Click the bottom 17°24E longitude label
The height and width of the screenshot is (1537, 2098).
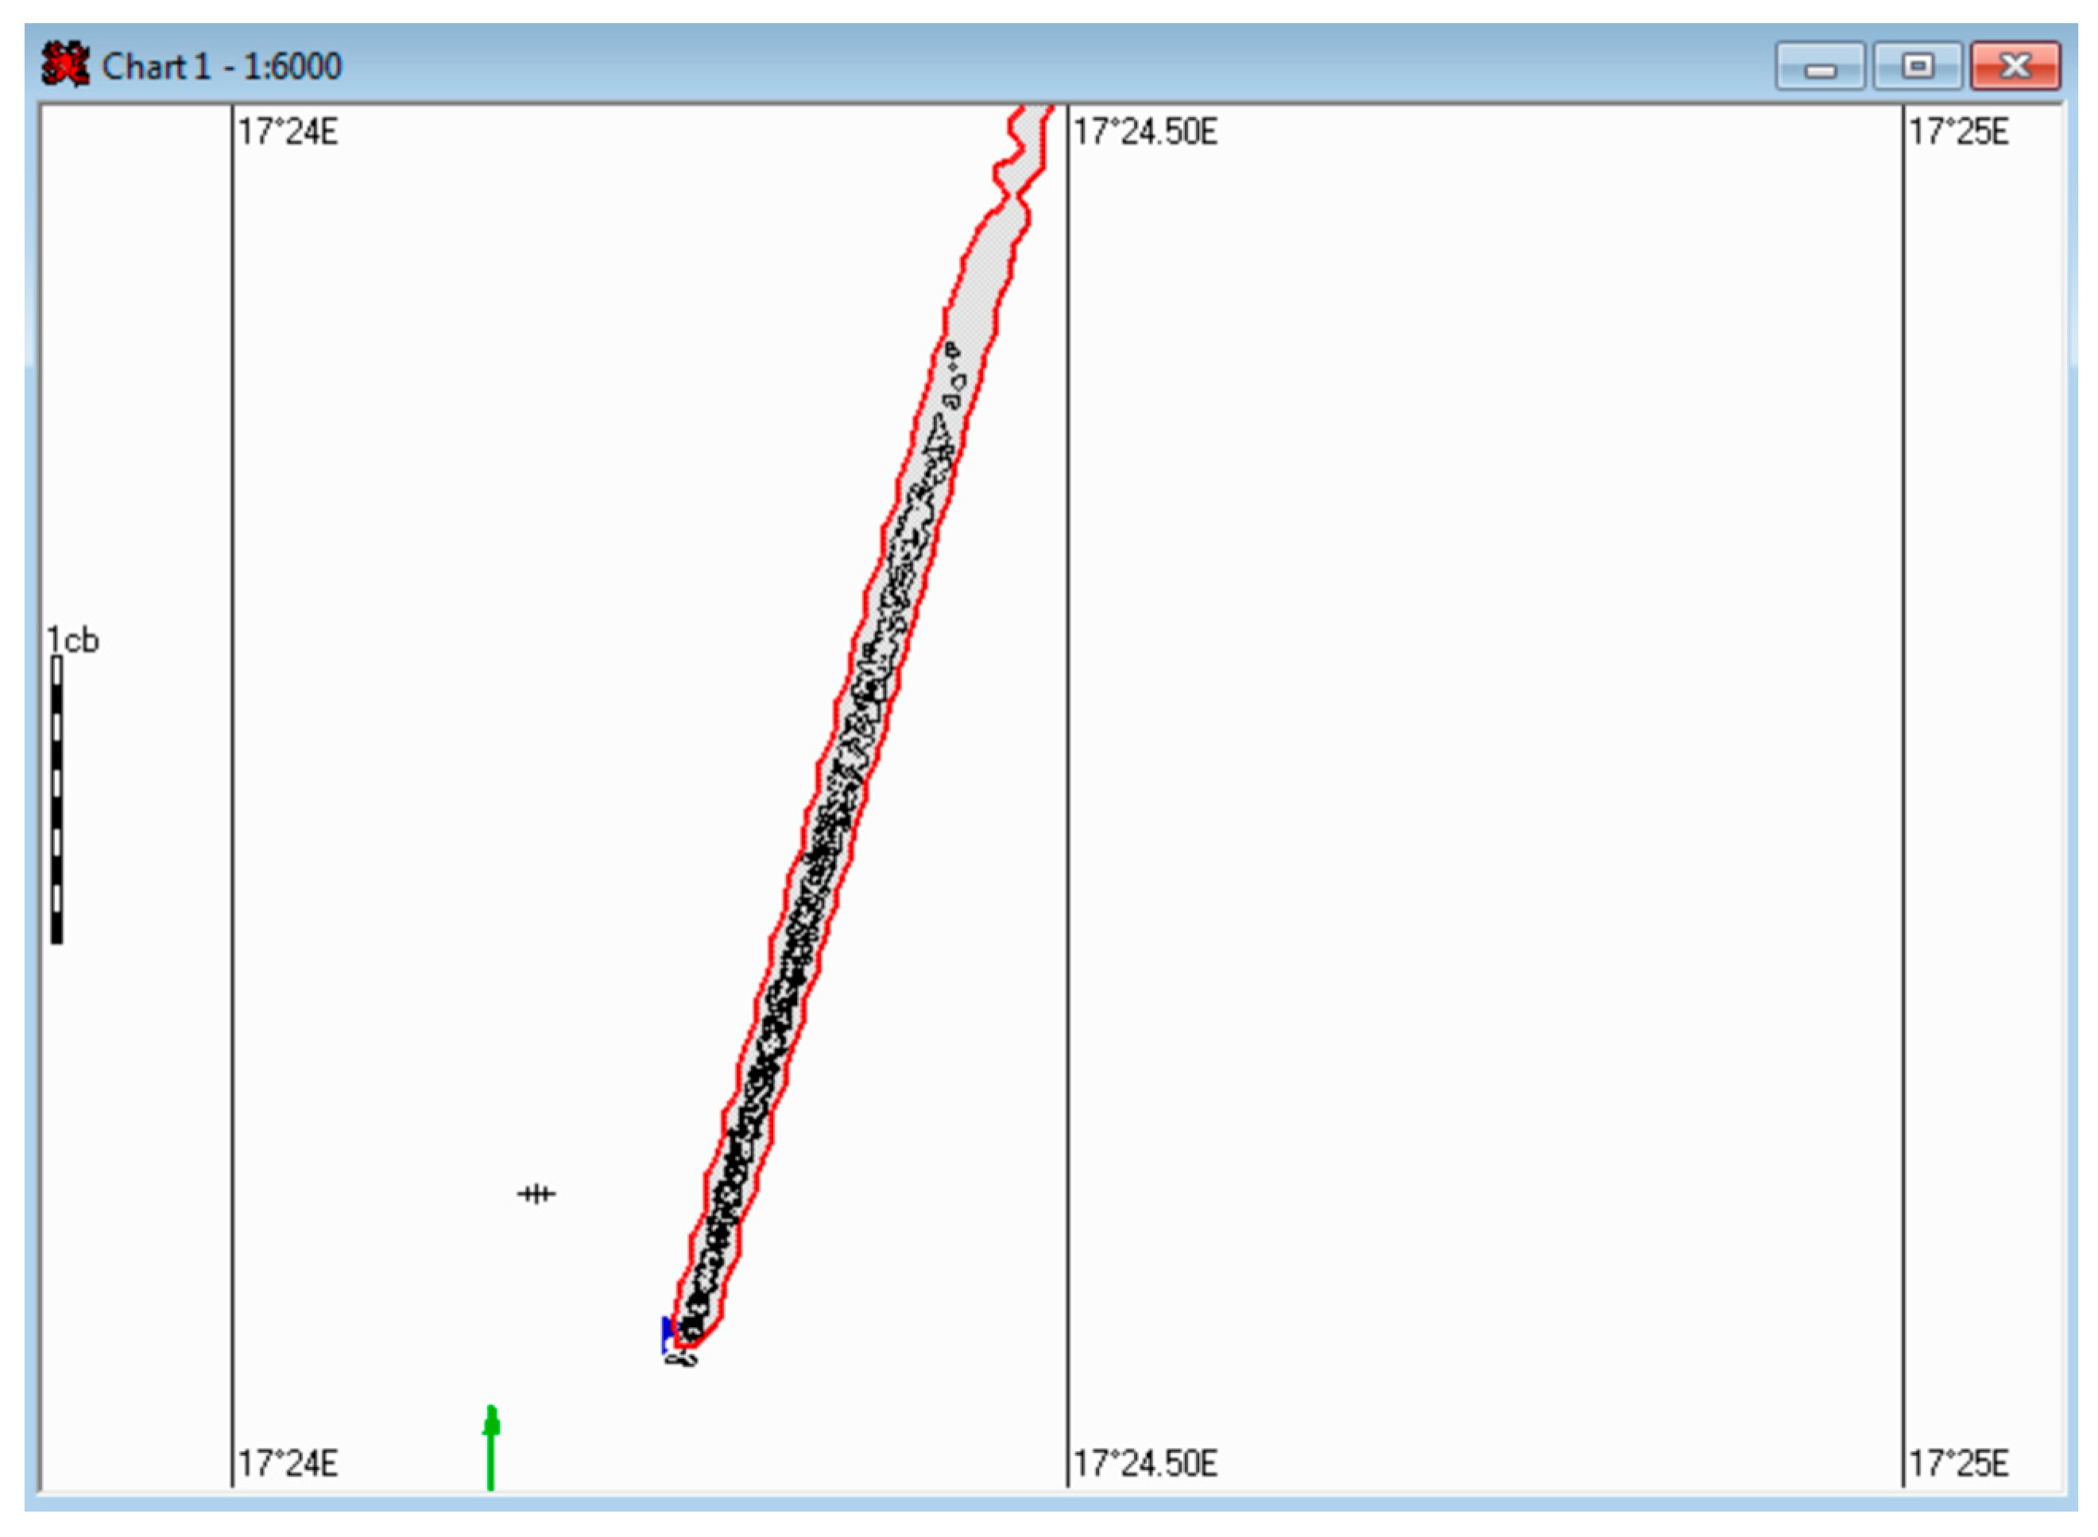click(288, 1465)
